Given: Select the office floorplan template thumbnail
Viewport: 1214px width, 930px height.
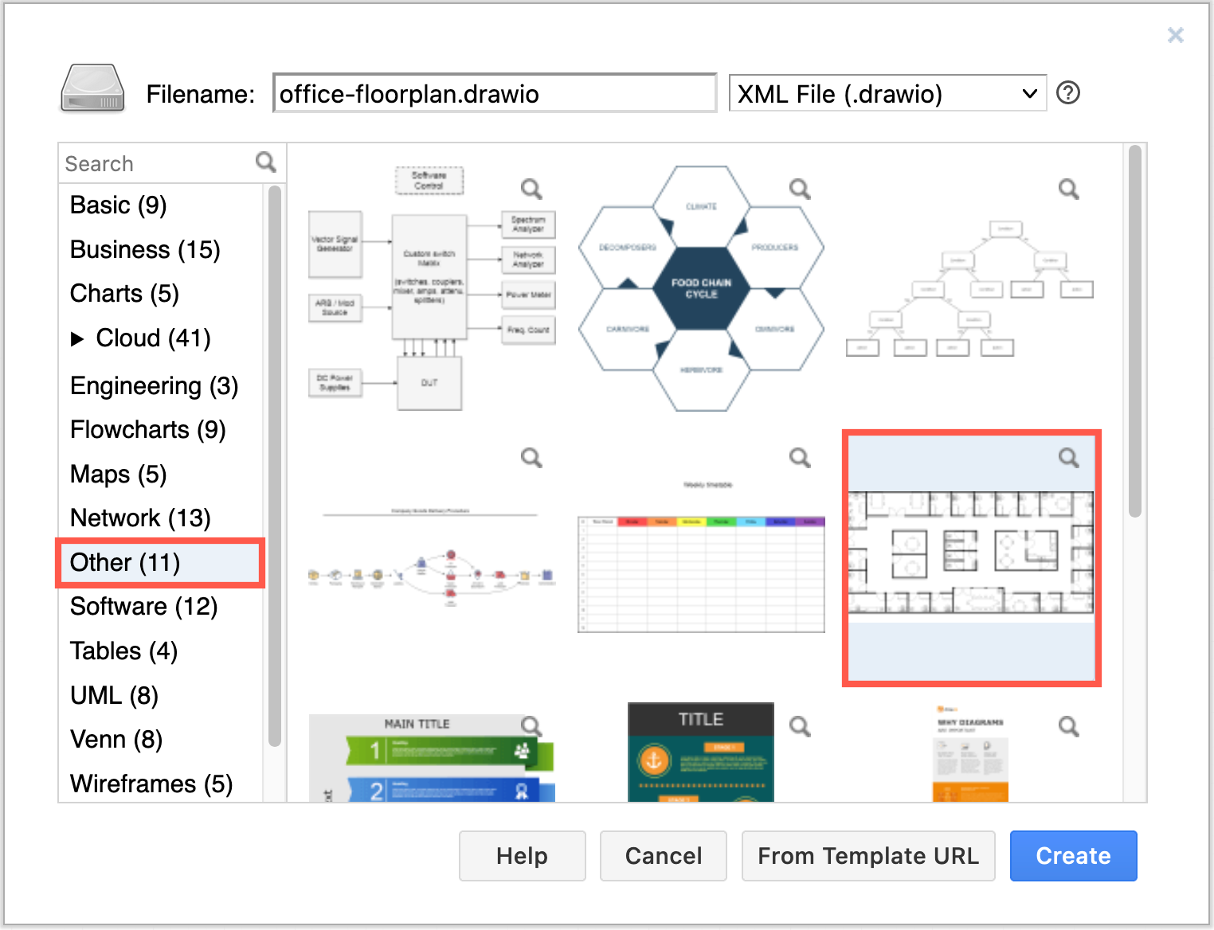Looking at the screenshot, I should click(971, 557).
